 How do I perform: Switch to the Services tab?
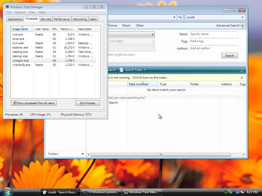pyautogui.click(x=46, y=19)
